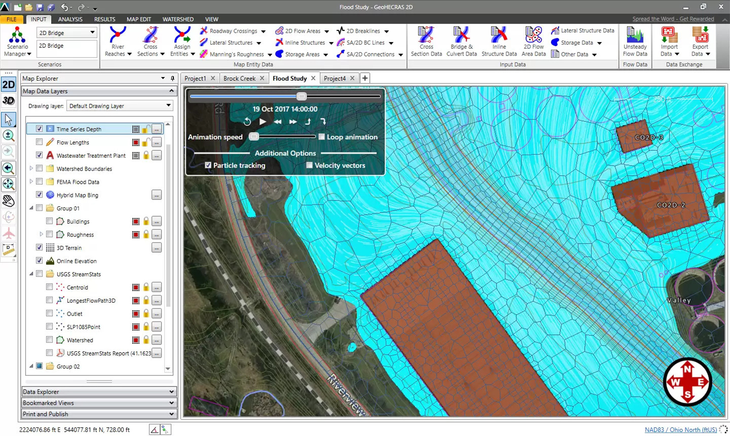This screenshot has width=730, height=436.
Task: Click the 2D Flow Area Data icon
Action: (533, 40)
